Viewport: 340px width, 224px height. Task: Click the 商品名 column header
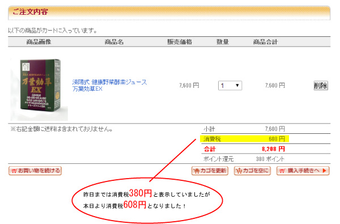114,41
